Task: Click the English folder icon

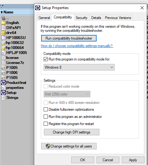Action: tap(3, 23)
